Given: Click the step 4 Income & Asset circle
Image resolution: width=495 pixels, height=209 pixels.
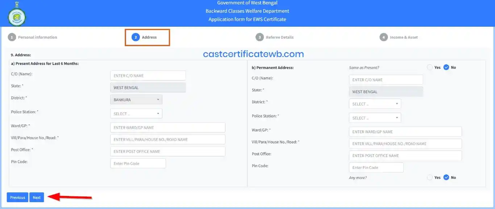Looking at the screenshot, I should (383, 37).
